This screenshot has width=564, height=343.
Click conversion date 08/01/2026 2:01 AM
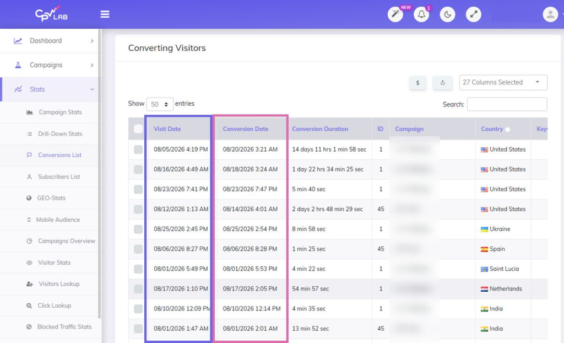(x=250, y=329)
